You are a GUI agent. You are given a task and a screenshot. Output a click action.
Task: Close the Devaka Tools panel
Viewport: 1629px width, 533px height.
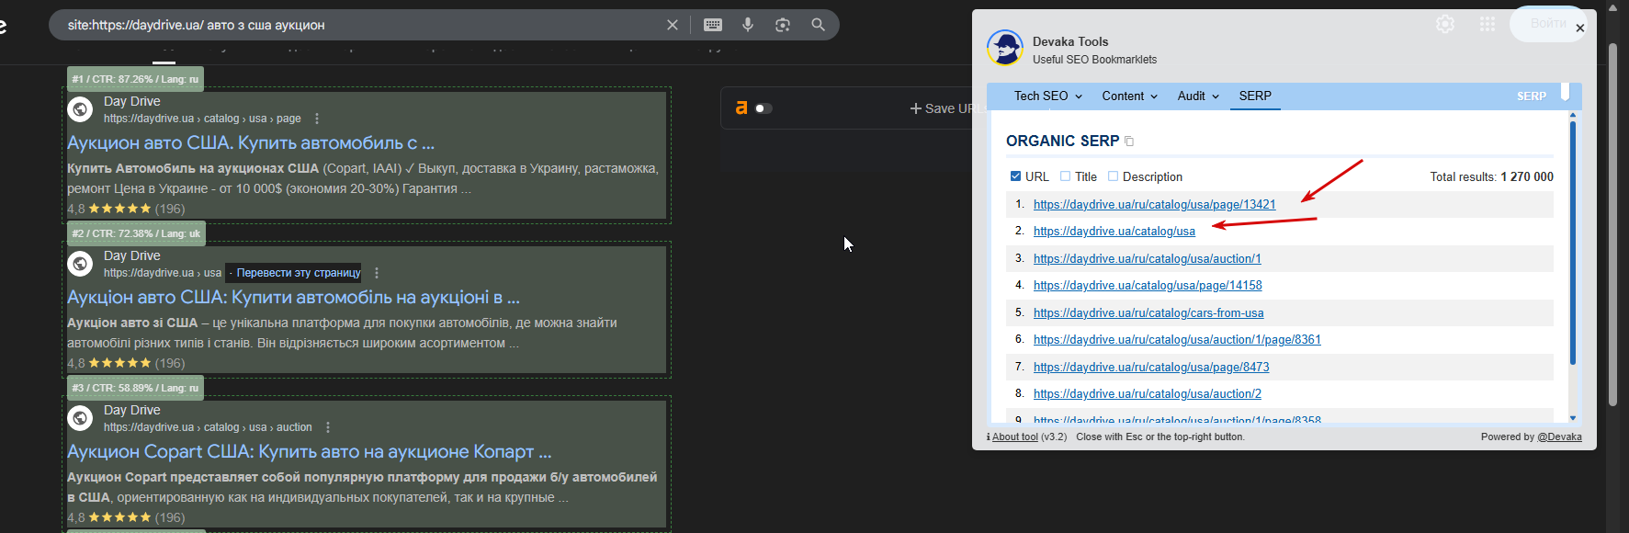pyautogui.click(x=1580, y=28)
